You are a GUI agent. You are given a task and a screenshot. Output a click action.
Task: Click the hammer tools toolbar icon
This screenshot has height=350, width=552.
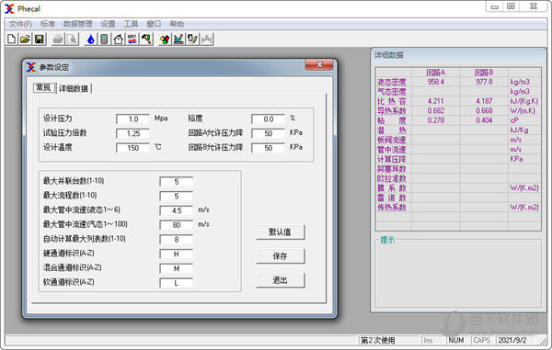146,39
